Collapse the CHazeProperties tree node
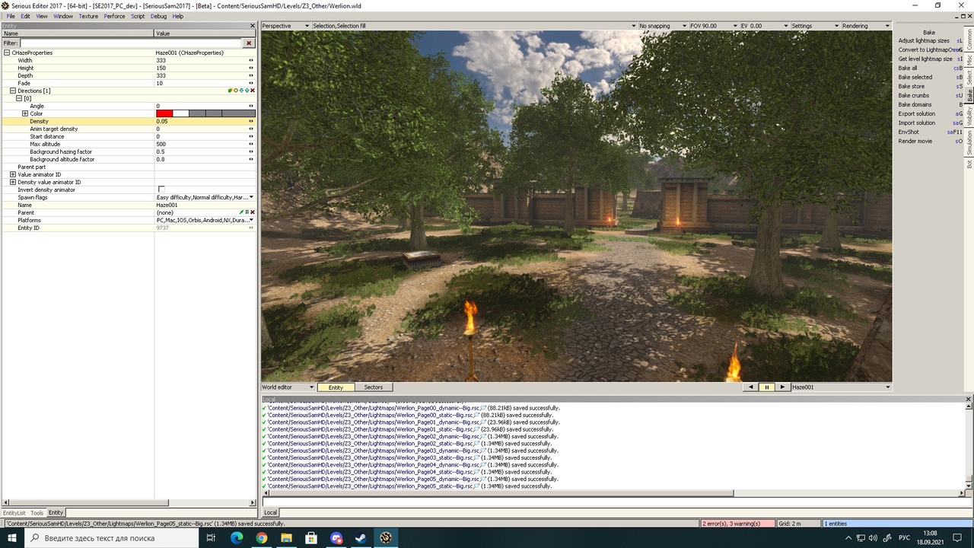 tap(7, 53)
